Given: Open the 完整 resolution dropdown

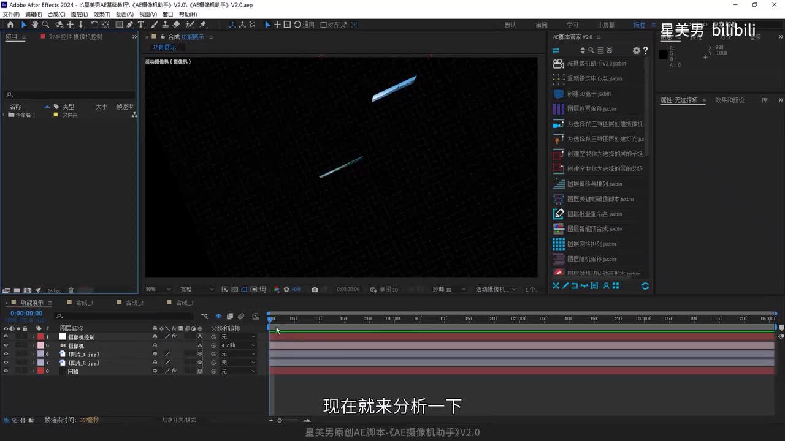Looking at the screenshot, I should [196, 289].
